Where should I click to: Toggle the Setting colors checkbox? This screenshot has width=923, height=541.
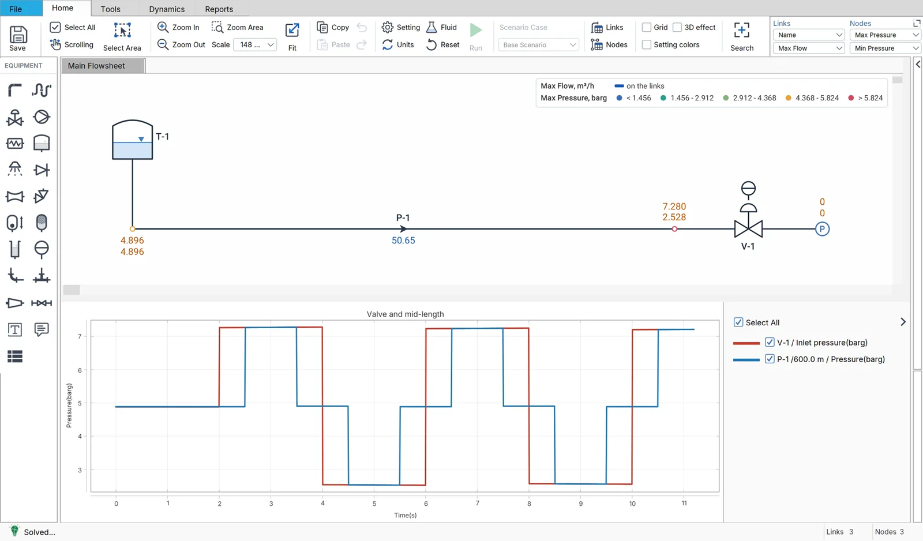tap(647, 44)
